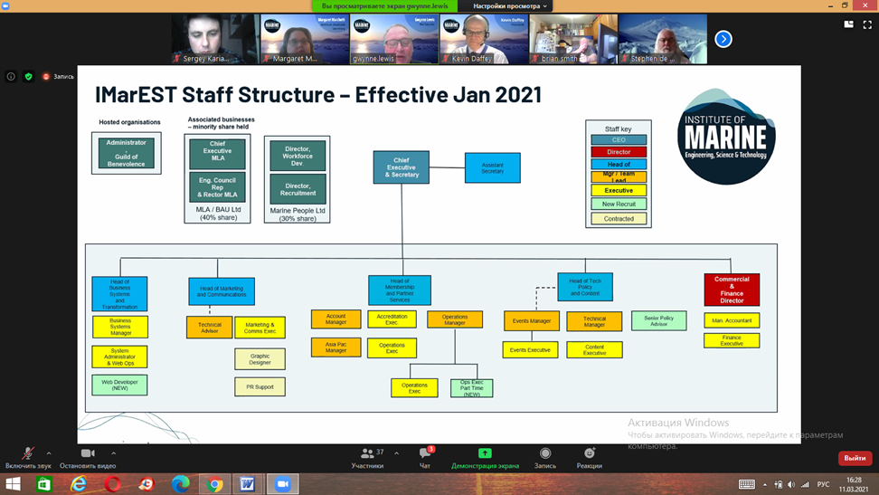The image size is (879, 495).
Task: Show hidden system tray icons arrow
Action: [765, 484]
